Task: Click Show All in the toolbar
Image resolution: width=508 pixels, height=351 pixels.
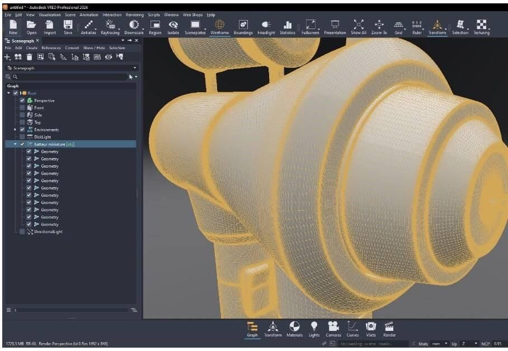Action: pyautogui.click(x=359, y=27)
